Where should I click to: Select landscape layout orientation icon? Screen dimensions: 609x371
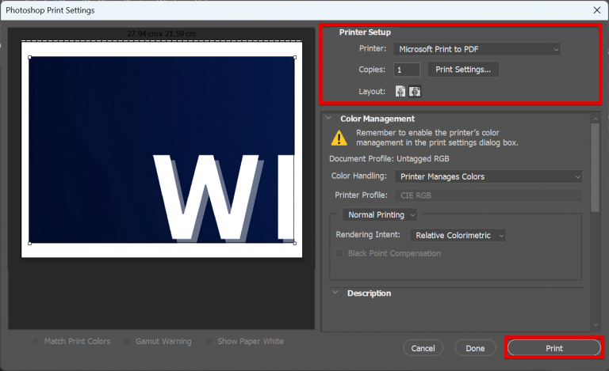pos(415,91)
